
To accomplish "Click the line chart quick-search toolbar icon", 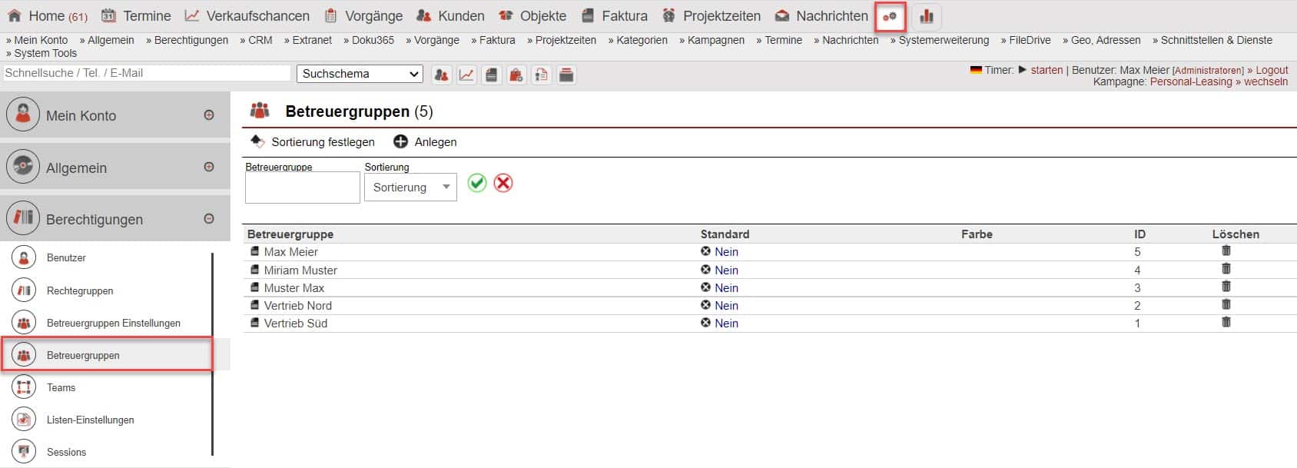I will pyautogui.click(x=466, y=75).
